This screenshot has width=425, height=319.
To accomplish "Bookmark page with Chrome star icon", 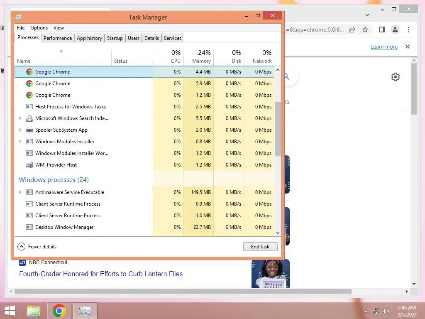I will point(365,29).
